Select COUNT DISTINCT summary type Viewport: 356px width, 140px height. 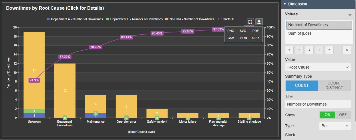coord(335,85)
